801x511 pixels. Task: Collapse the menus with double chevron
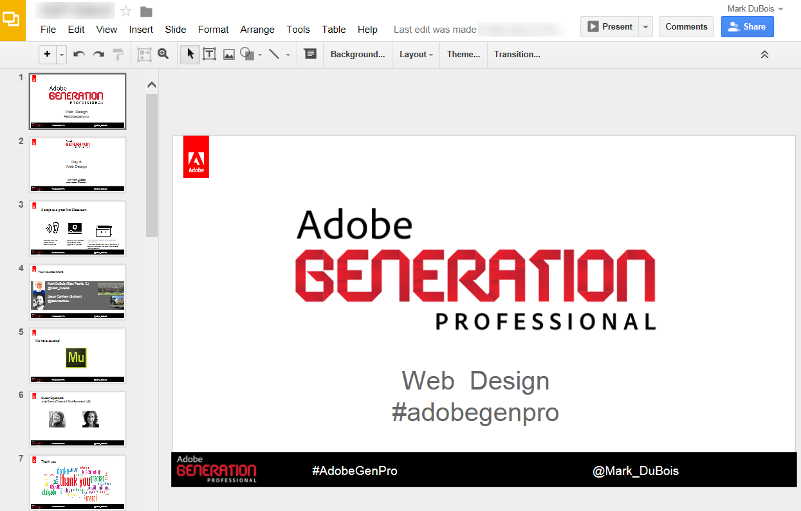[x=764, y=55]
